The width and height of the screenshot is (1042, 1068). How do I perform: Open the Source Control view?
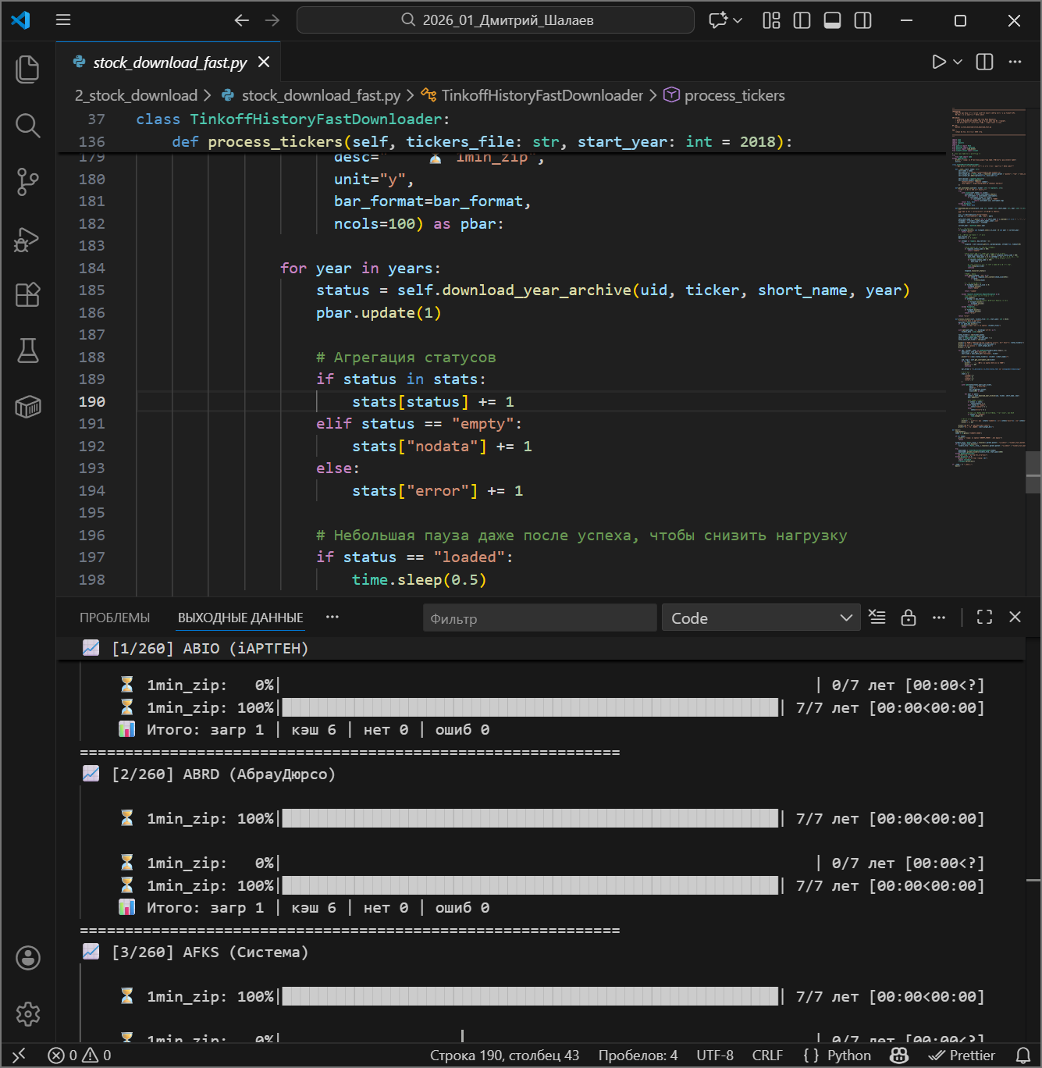pos(28,182)
